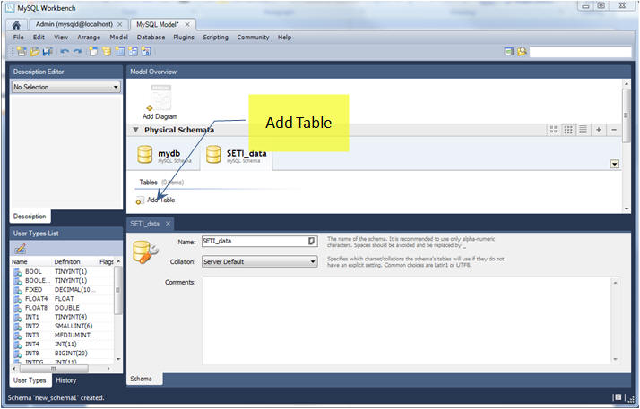Viewport: 640px width, 409px height.
Task: Close the SETI_data editor tab
Action: (168, 224)
